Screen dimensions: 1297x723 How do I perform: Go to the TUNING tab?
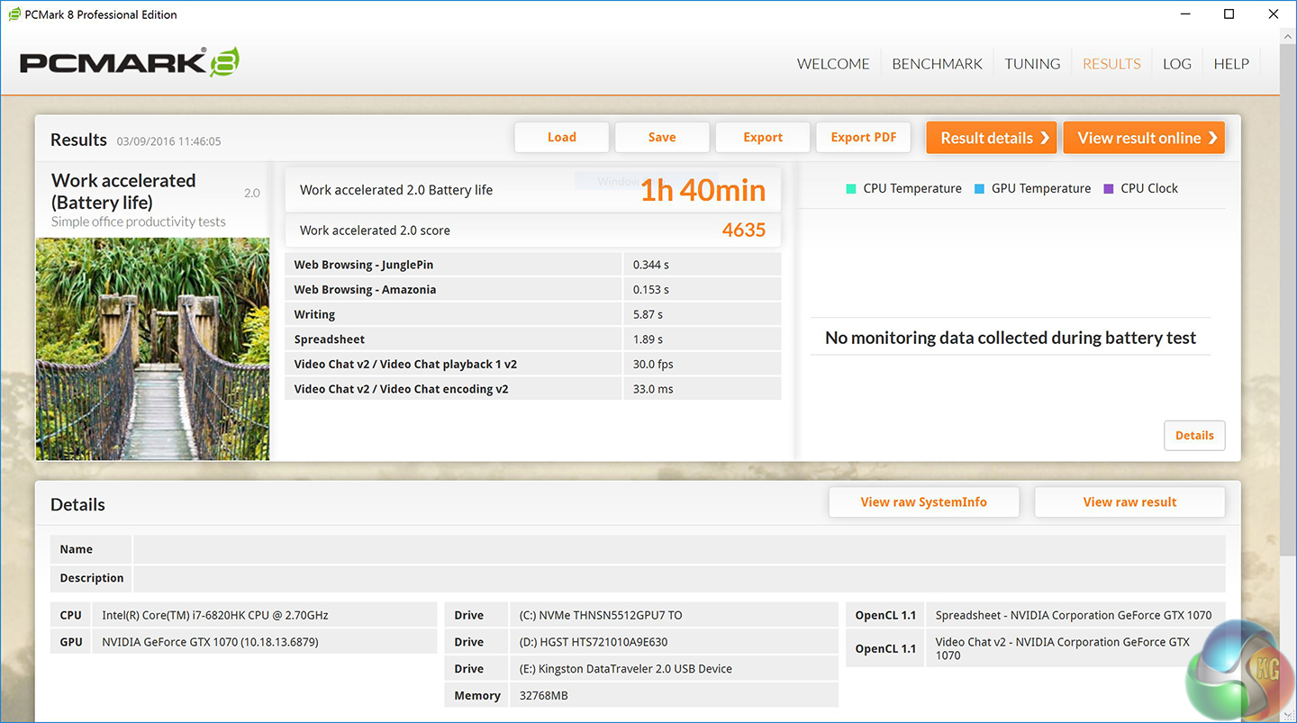point(1032,64)
